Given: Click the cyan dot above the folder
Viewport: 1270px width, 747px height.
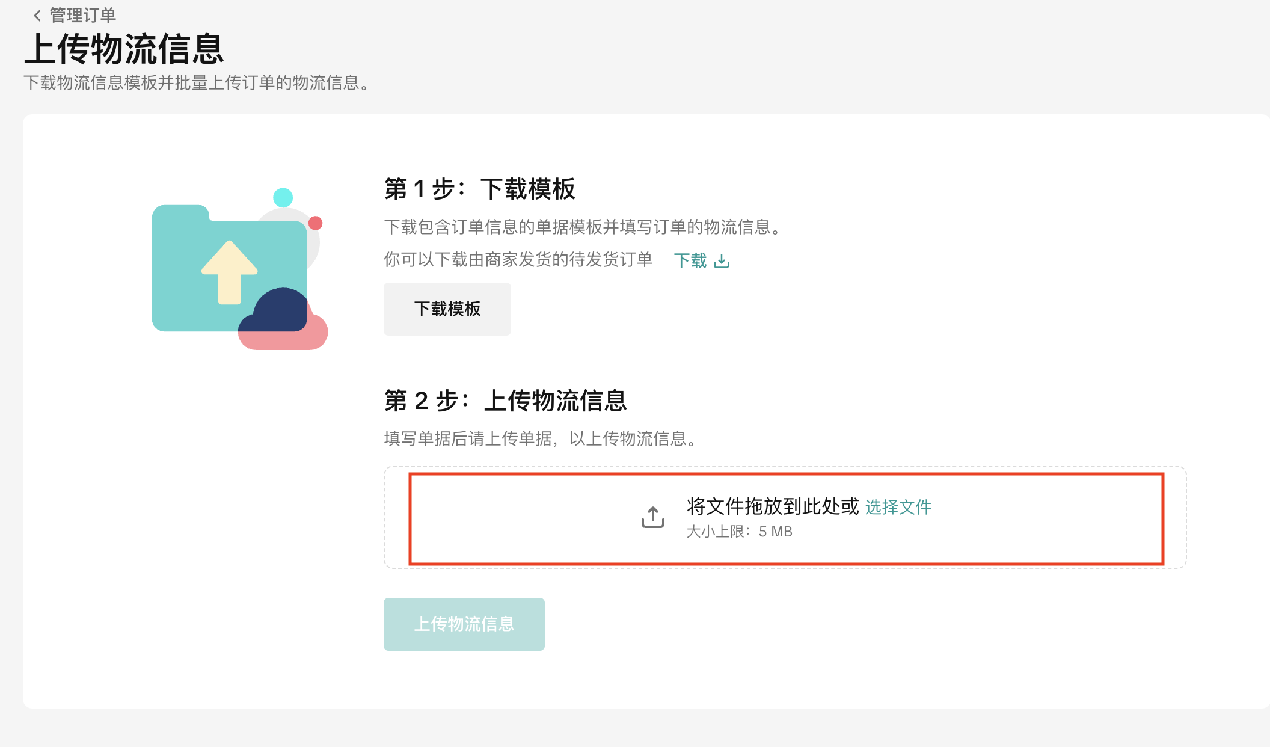Looking at the screenshot, I should coord(283,197).
